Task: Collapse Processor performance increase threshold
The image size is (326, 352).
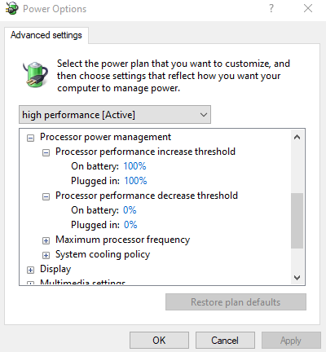Action: tap(46, 153)
